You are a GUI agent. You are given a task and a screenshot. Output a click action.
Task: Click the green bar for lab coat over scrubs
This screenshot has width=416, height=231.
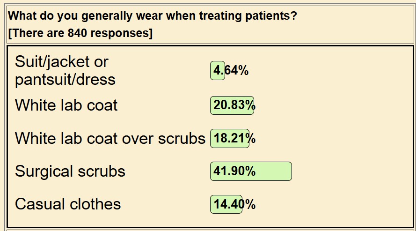click(x=229, y=139)
